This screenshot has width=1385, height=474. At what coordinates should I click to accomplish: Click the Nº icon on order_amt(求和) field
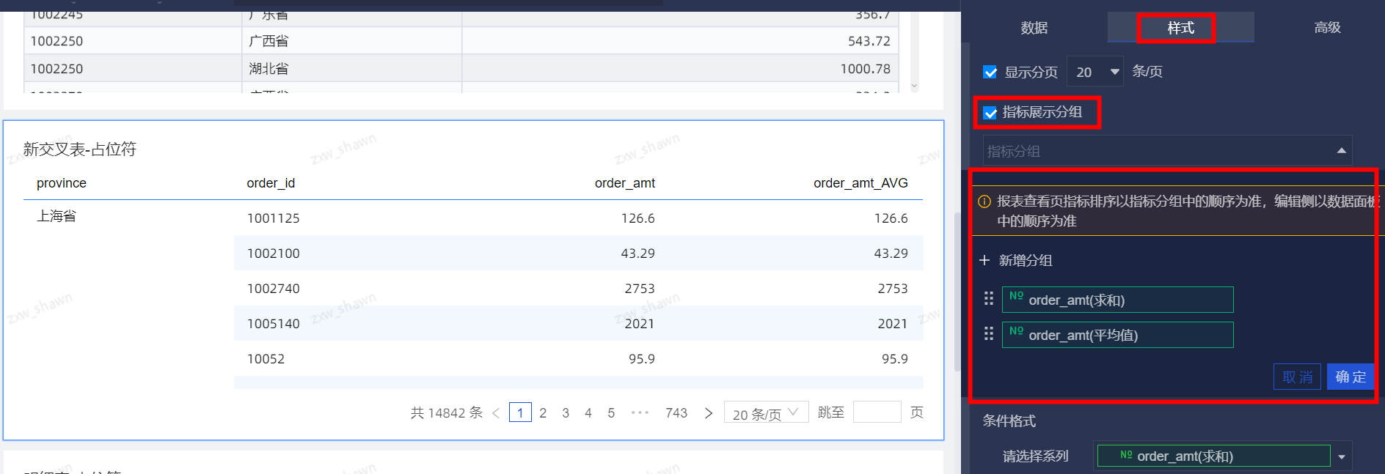coord(1016,296)
